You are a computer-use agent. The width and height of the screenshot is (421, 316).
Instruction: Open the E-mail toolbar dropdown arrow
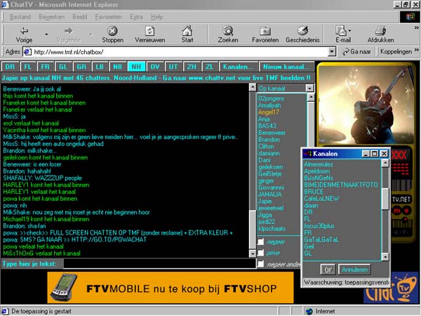350,32
